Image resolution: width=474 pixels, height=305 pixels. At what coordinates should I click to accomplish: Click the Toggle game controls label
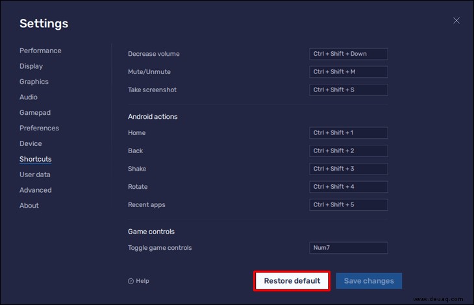pyautogui.click(x=160, y=248)
